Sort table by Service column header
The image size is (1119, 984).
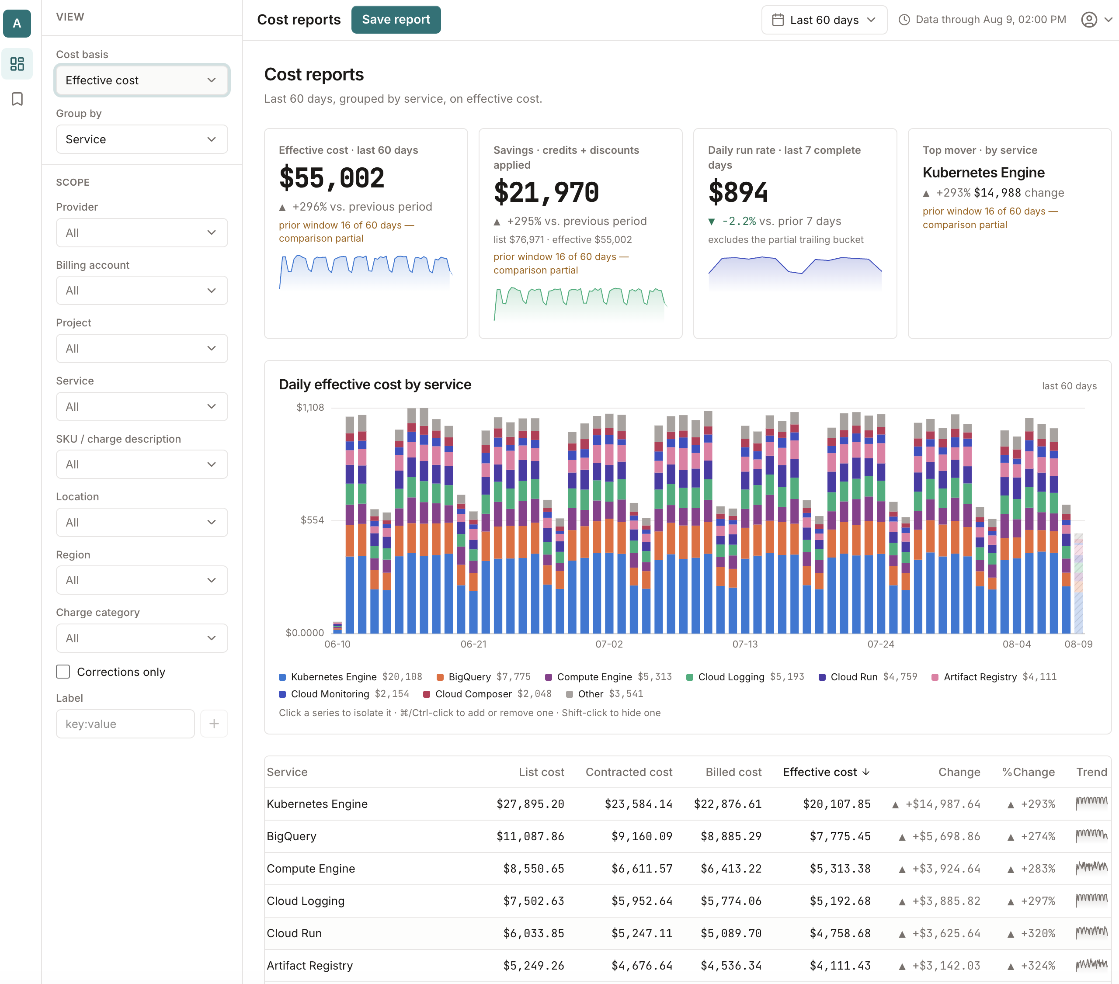point(287,772)
